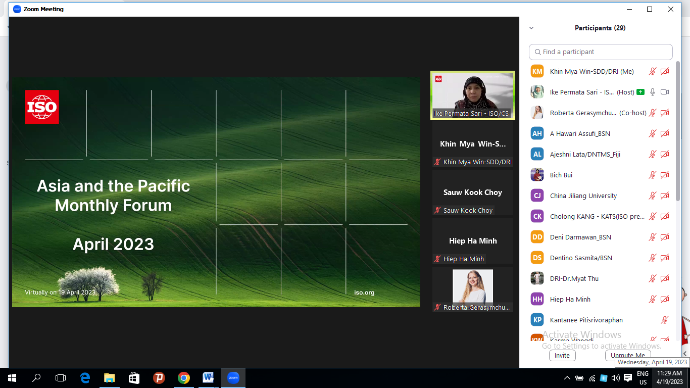Switch to Word on the taskbar
Viewport: 690px width, 388px height.
[x=208, y=378]
